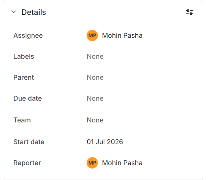
Task: Set the Parent field value
Action: coord(95,77)
